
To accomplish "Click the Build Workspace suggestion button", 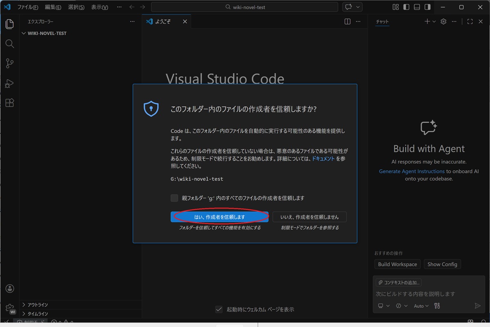I will [397, 264].
